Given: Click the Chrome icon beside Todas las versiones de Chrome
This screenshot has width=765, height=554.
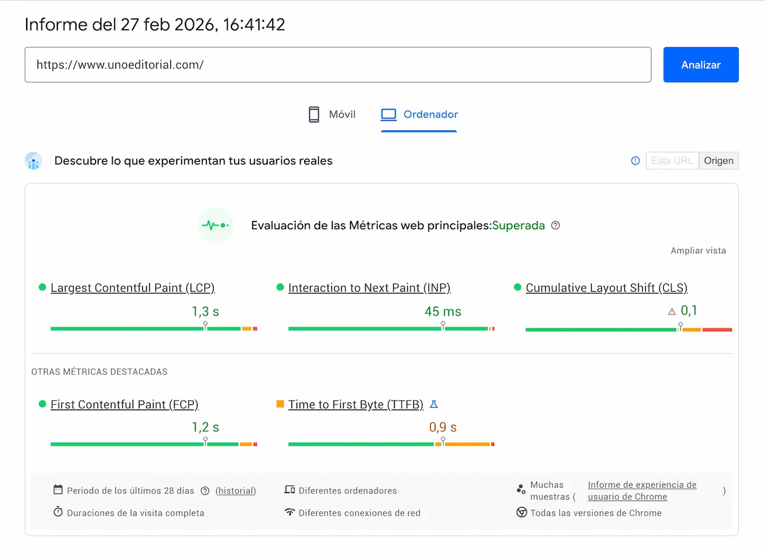Looking at the screenshot, I should [x=521, y=513].
